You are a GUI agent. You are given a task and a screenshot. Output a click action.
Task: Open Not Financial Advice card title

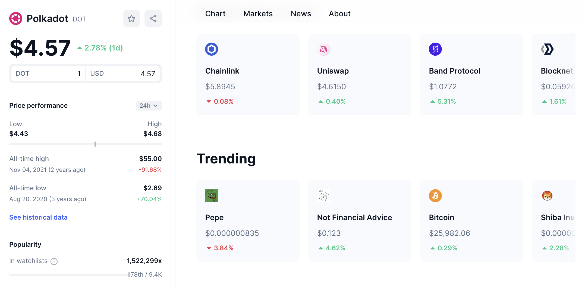pyautogui.click(x=355, y=217)
